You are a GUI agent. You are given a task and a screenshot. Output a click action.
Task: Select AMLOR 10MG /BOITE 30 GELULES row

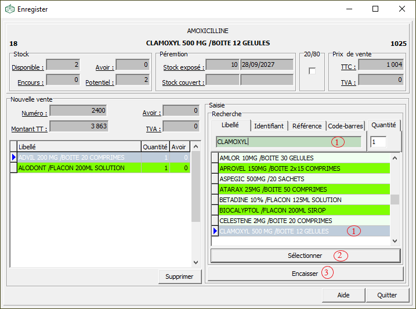point(304,158)
